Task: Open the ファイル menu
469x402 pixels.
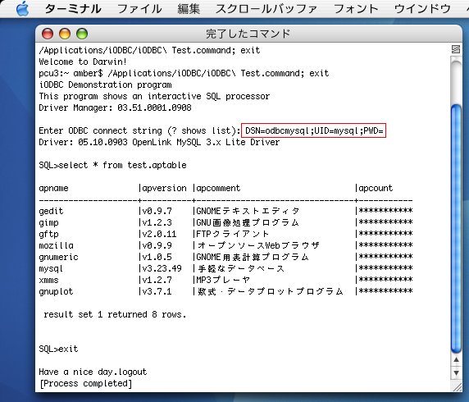Action: point(139,9)
